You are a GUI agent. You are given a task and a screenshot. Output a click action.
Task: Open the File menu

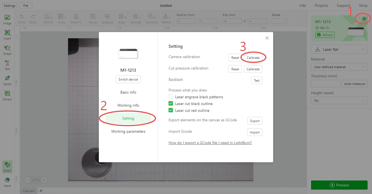(26, 6)
